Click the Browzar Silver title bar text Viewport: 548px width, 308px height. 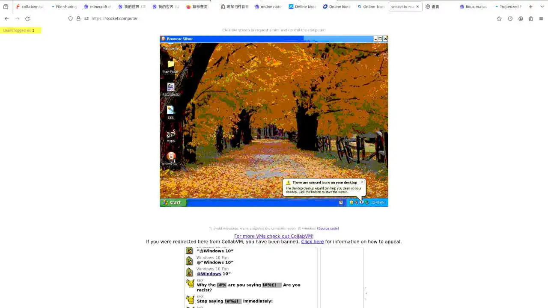tap(180, 39)
